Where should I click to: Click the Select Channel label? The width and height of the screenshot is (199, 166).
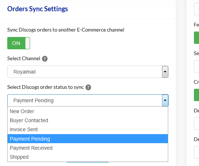click(24, 59)
